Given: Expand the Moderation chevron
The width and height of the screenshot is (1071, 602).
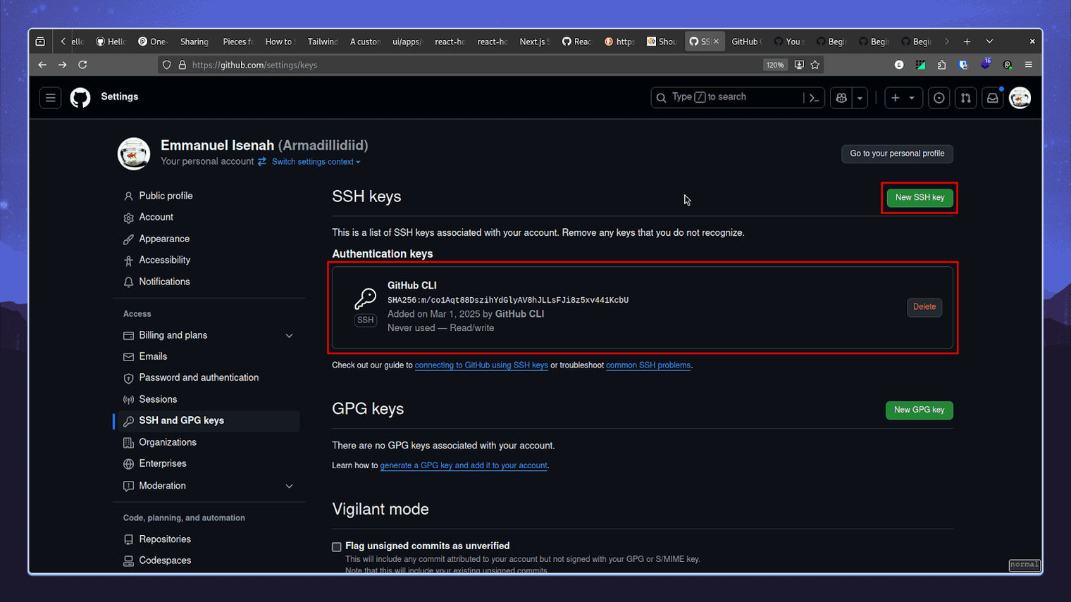Looking at the screenshot, I should 289,486.
